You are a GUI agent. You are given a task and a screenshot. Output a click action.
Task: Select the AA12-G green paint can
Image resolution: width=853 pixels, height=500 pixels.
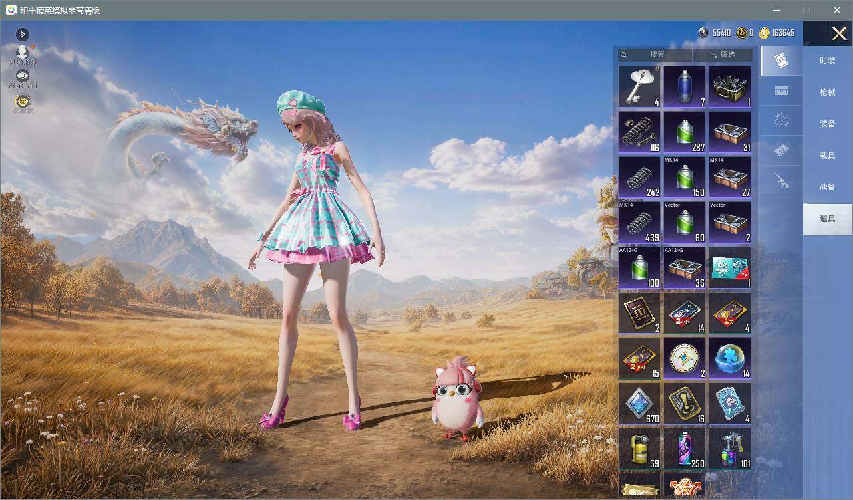pyautogui.click(x=639, y=267)
